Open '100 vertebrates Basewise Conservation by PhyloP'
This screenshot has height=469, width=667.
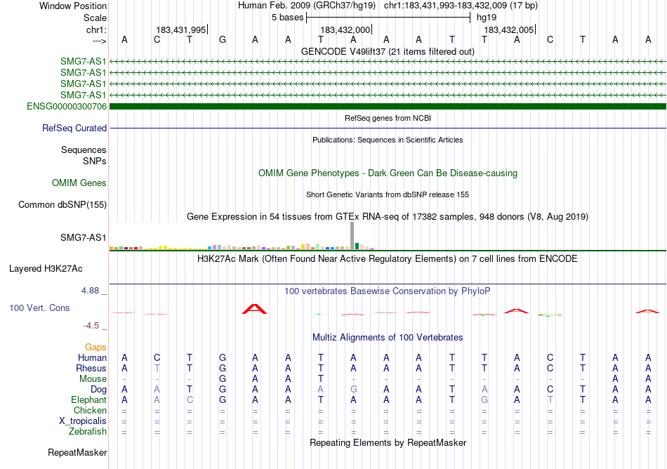coord(388,291)
